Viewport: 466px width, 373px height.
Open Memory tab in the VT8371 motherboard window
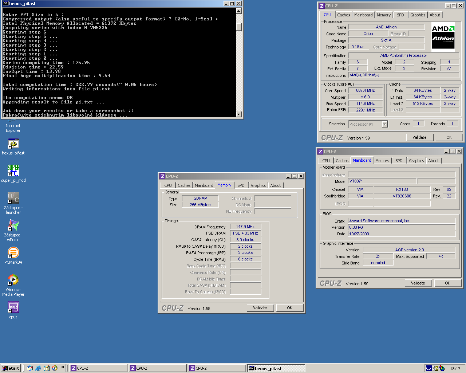[x=382, y=161]
